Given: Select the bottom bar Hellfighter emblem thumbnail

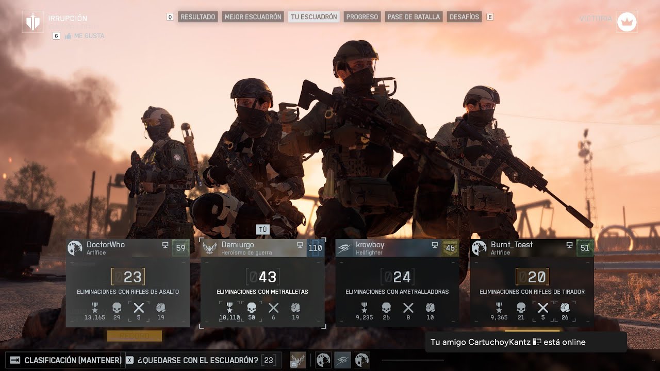Looking at the screenshot, I should click(x=342, y=360).
